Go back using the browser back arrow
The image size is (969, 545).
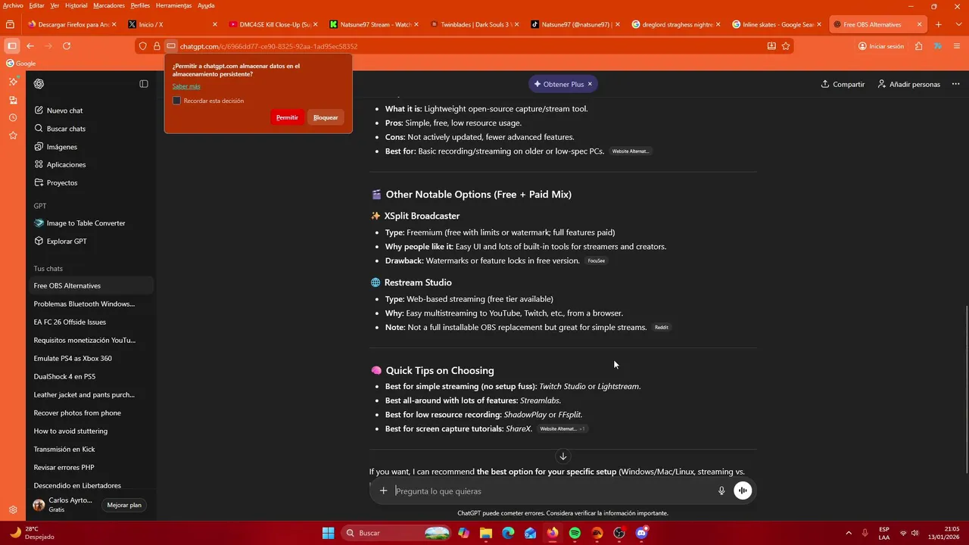[x=30, y=46]
